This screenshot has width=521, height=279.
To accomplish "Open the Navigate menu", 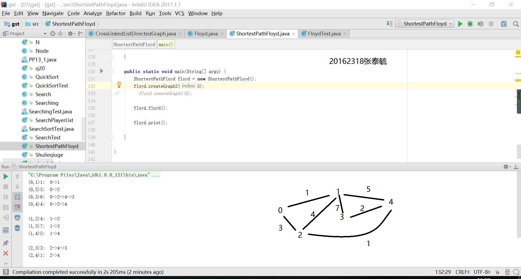I will coord(53,13).
